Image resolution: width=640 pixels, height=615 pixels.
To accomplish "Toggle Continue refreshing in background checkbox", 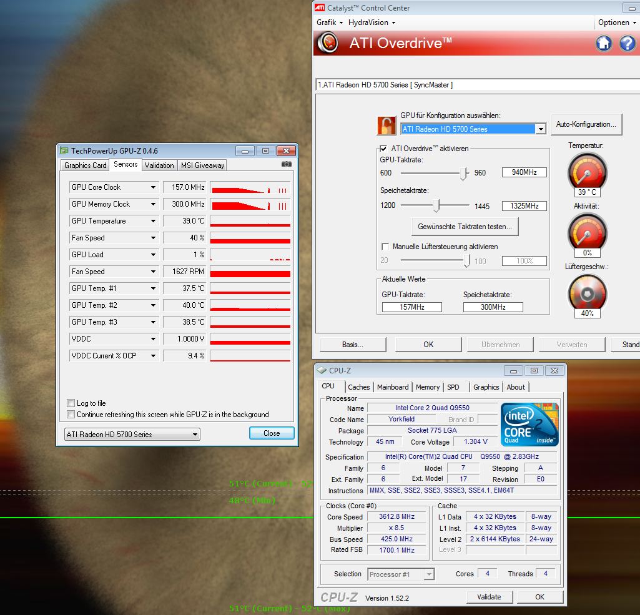I will [71, 415].
